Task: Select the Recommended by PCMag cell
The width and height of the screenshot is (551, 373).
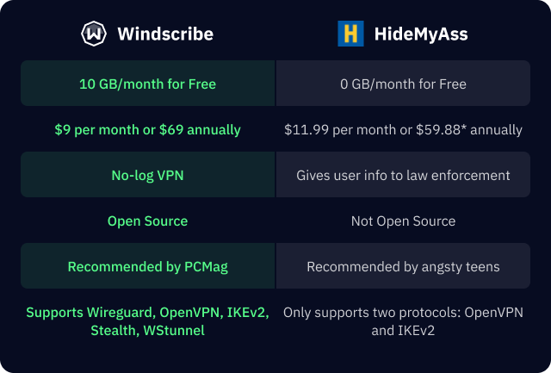Action: pos(147,266)
